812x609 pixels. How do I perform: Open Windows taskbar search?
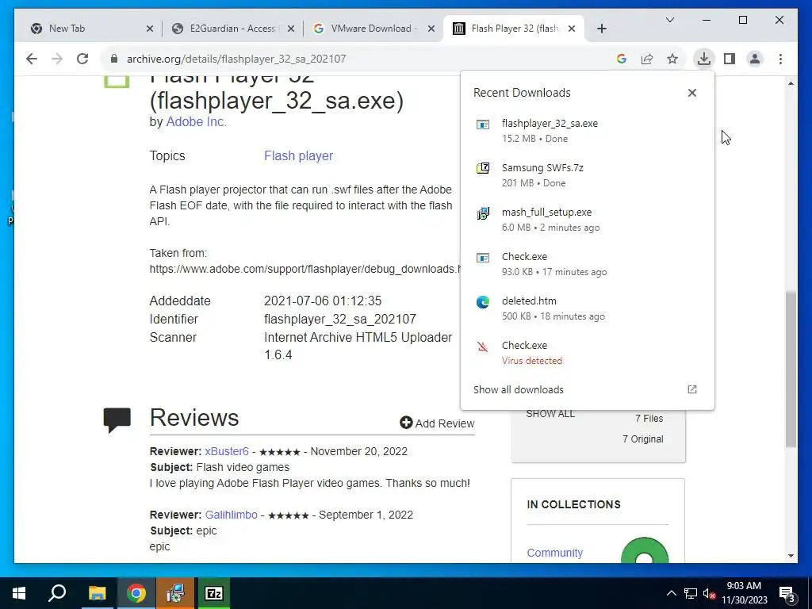(x=57, y=593)
